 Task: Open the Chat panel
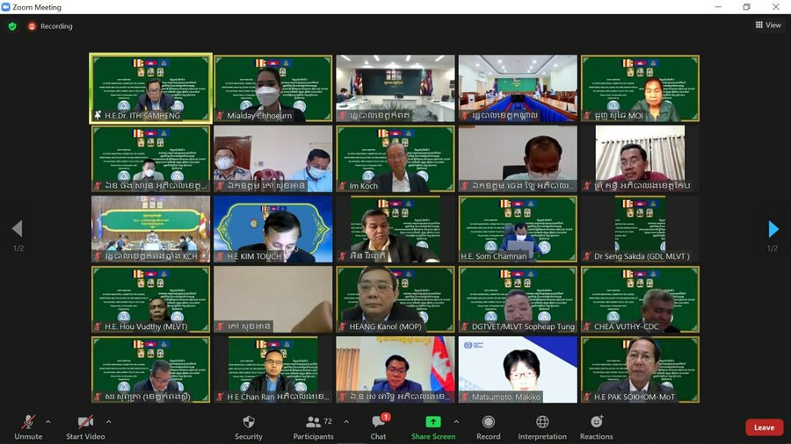click(x=378, y=426)
